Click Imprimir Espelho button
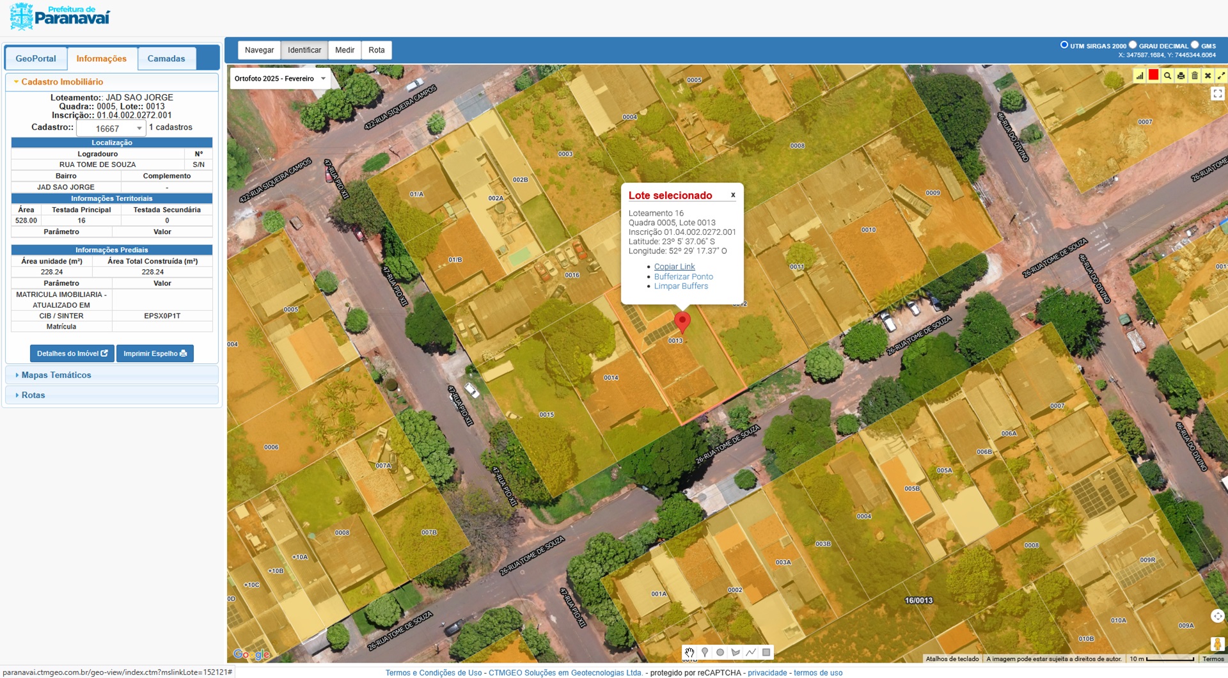 click(x=155, y=353)
